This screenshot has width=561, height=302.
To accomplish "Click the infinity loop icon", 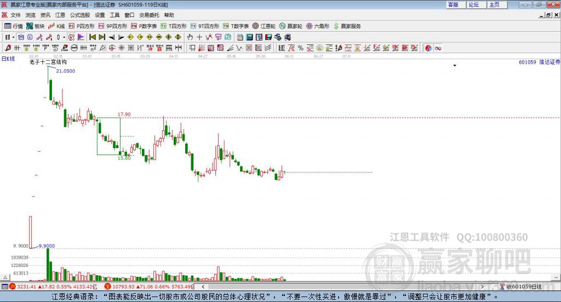I will pos(438,48).
